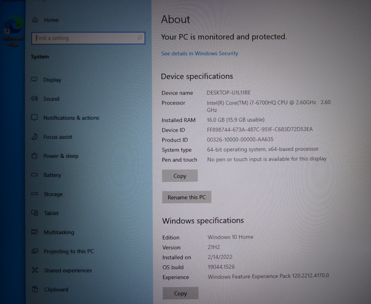The height and width of the screenshot is (304, 371).
Task: Click the Tablet icon
Action: point(35,213)
